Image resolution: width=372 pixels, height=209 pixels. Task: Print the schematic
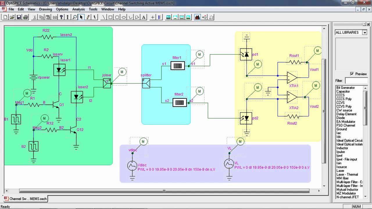click(x=26, y=17)
